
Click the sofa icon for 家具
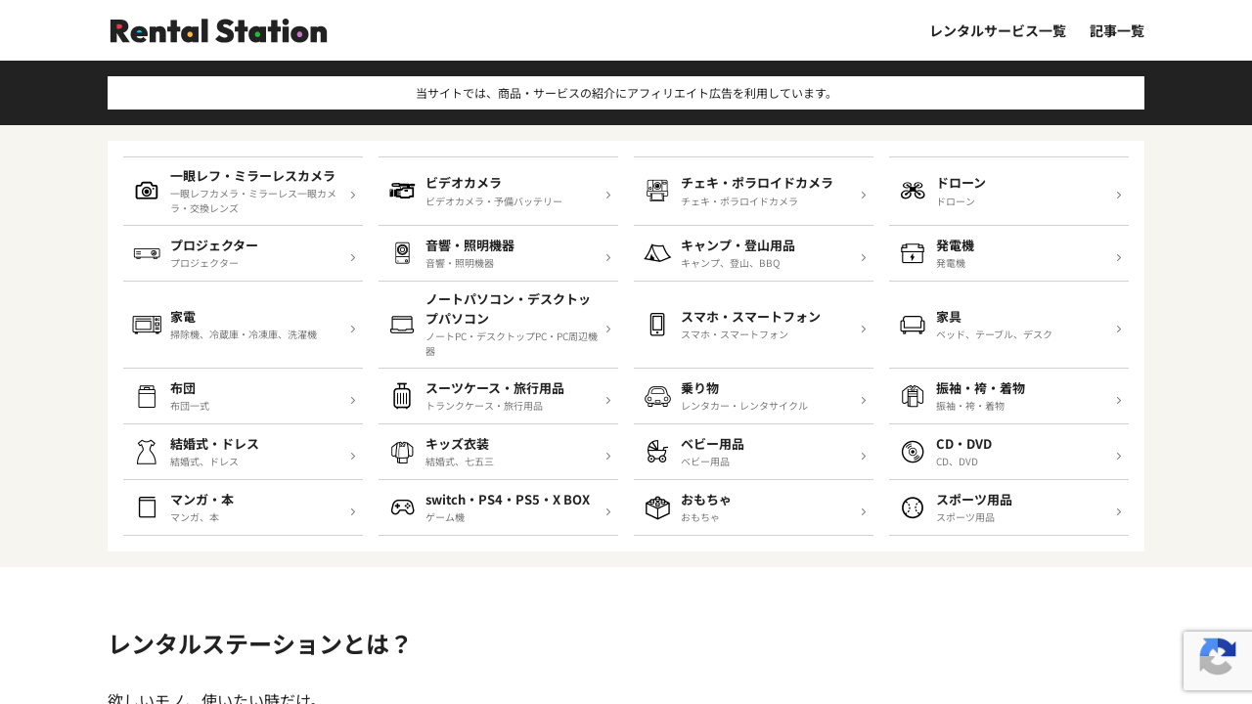click(913, 325)
